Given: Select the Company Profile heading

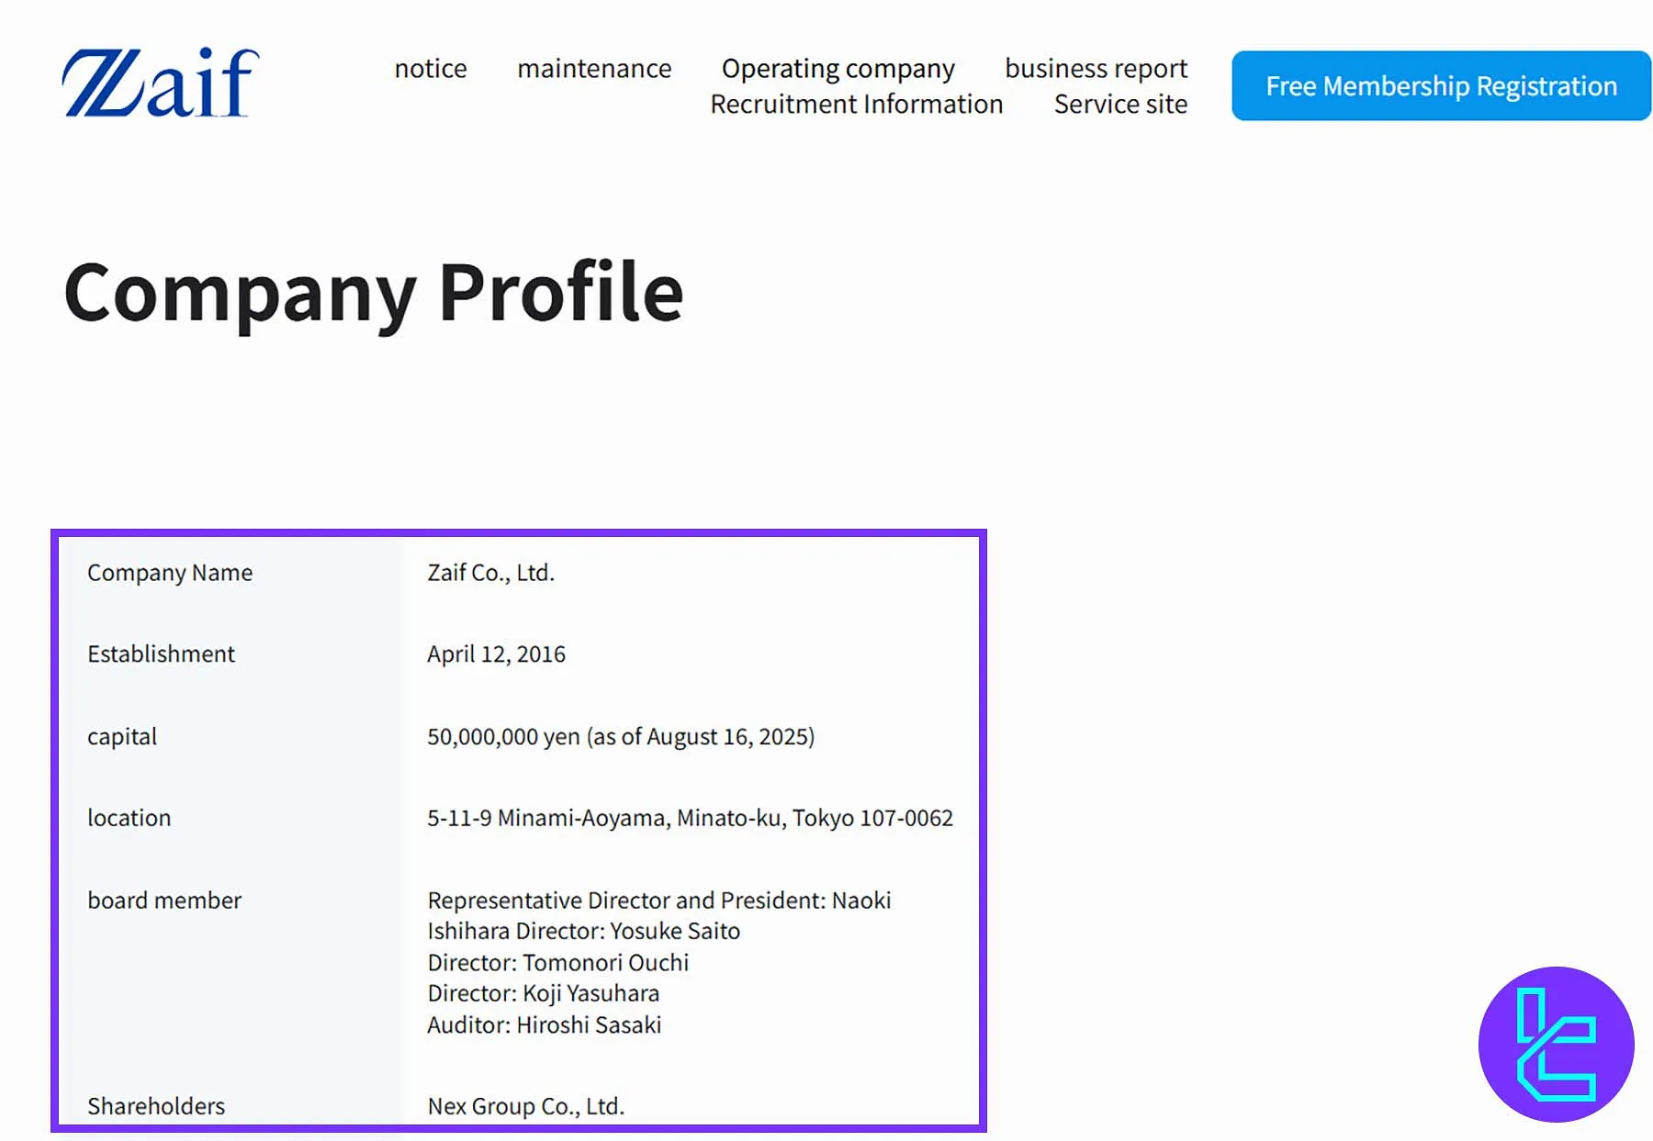Looking at the screenshot, I should tap(372, 292).
